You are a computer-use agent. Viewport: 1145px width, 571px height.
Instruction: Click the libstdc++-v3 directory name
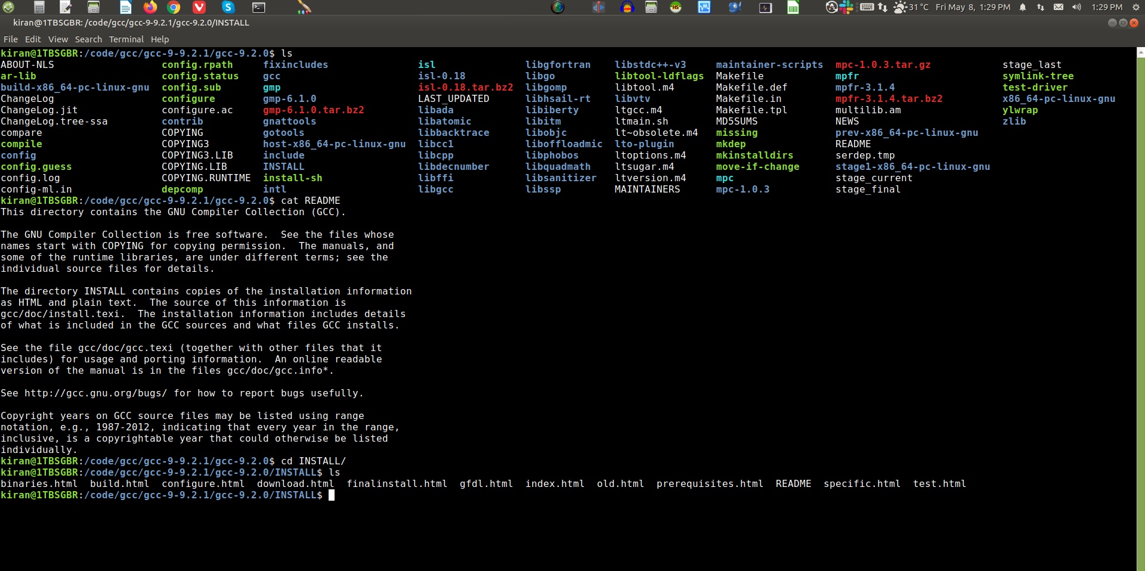click(x=651, y=65)
